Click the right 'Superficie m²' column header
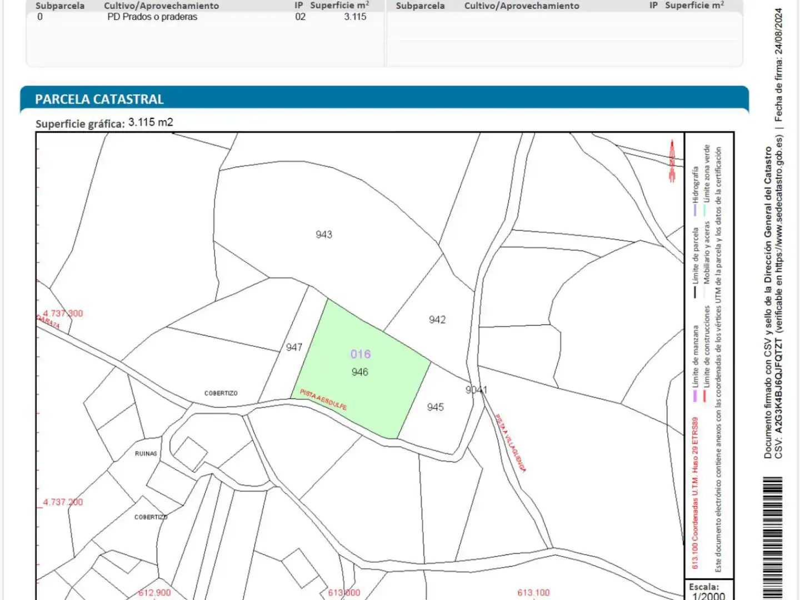 tap(694, 5)
